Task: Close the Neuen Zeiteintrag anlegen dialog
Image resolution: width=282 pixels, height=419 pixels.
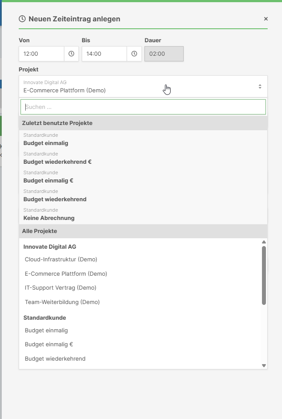Action: click(266, 19)
